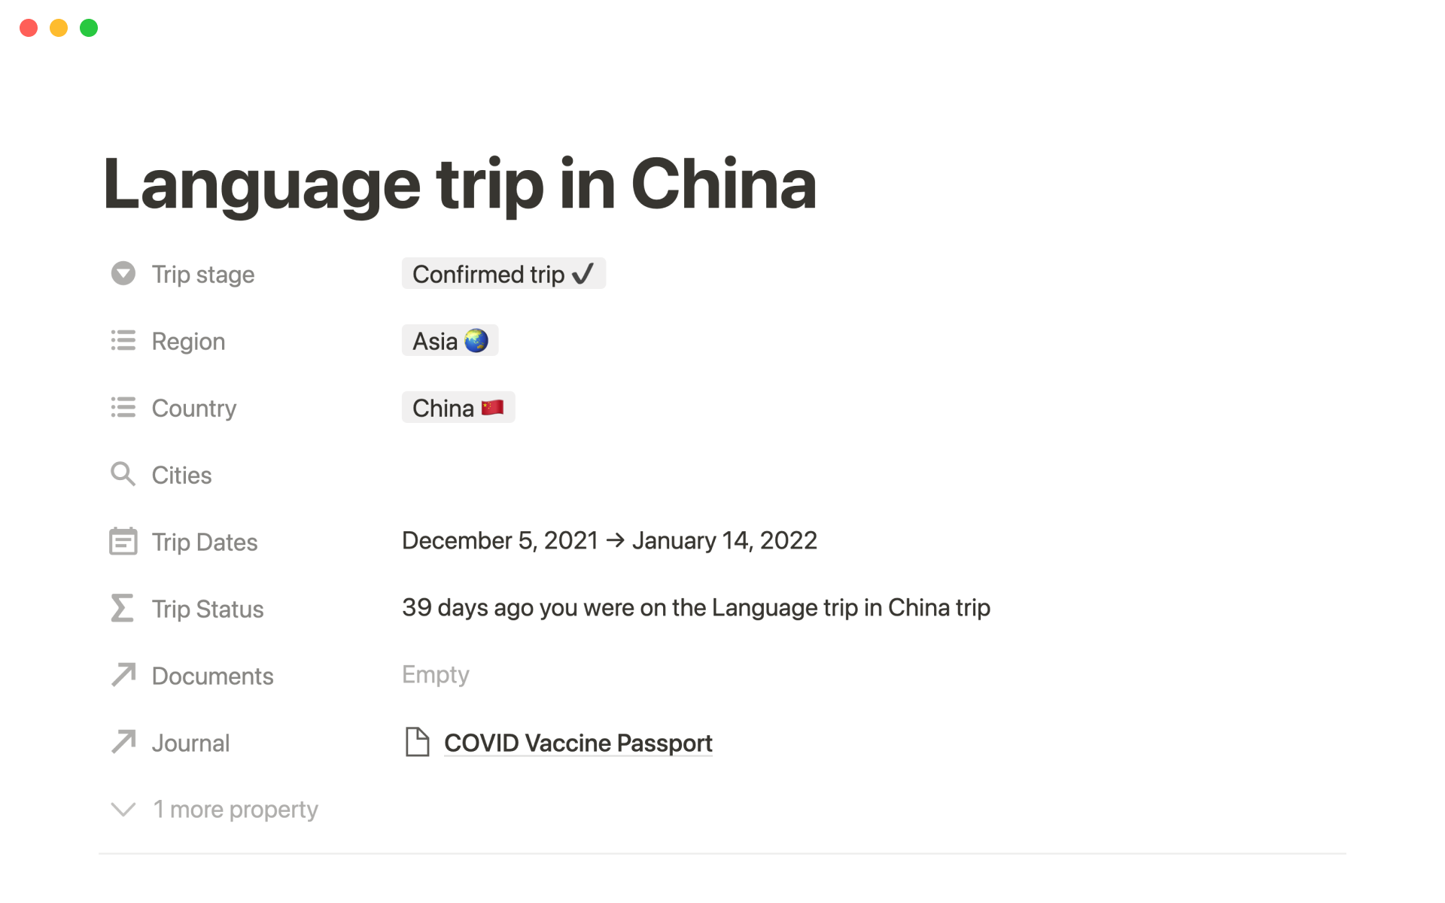Open the COVID Vaccine Passport page icon
This screenshot has width=1445, height=903.
coord(417,742)
